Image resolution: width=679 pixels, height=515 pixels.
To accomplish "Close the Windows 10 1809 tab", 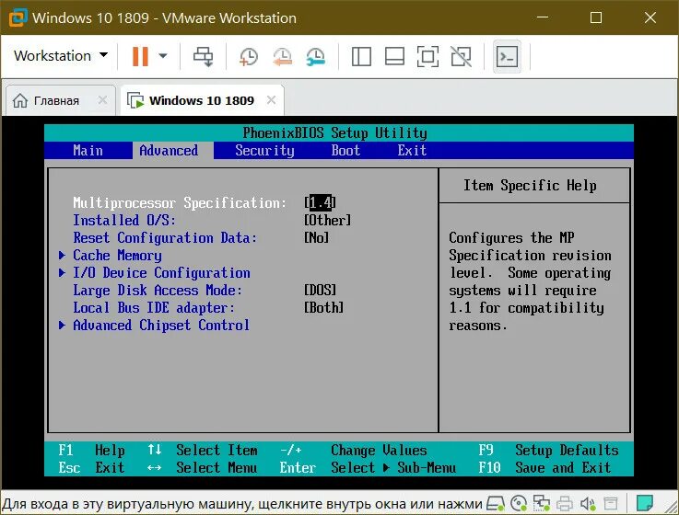I will 272,100.
